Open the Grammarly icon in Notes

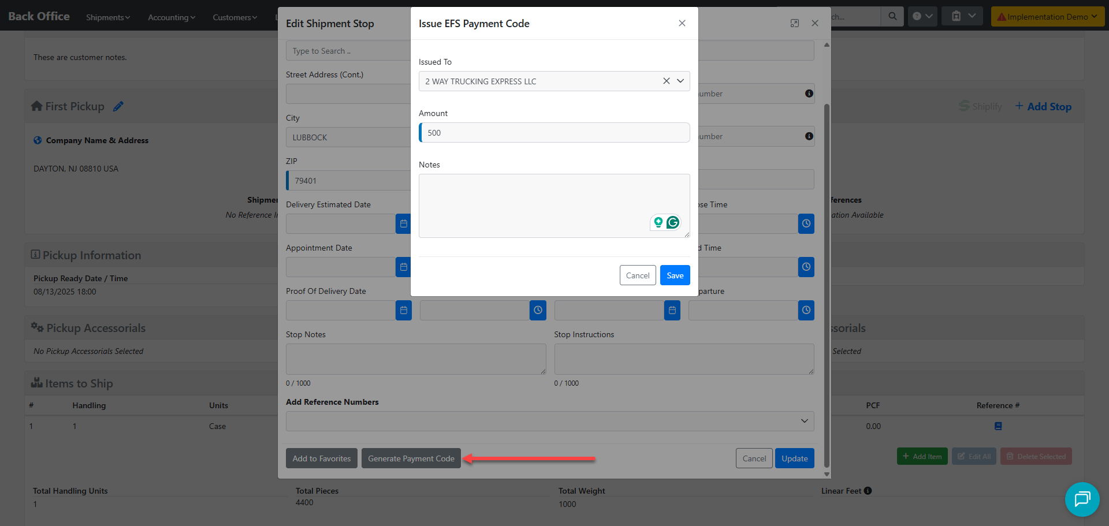click(x=673, y=222)
